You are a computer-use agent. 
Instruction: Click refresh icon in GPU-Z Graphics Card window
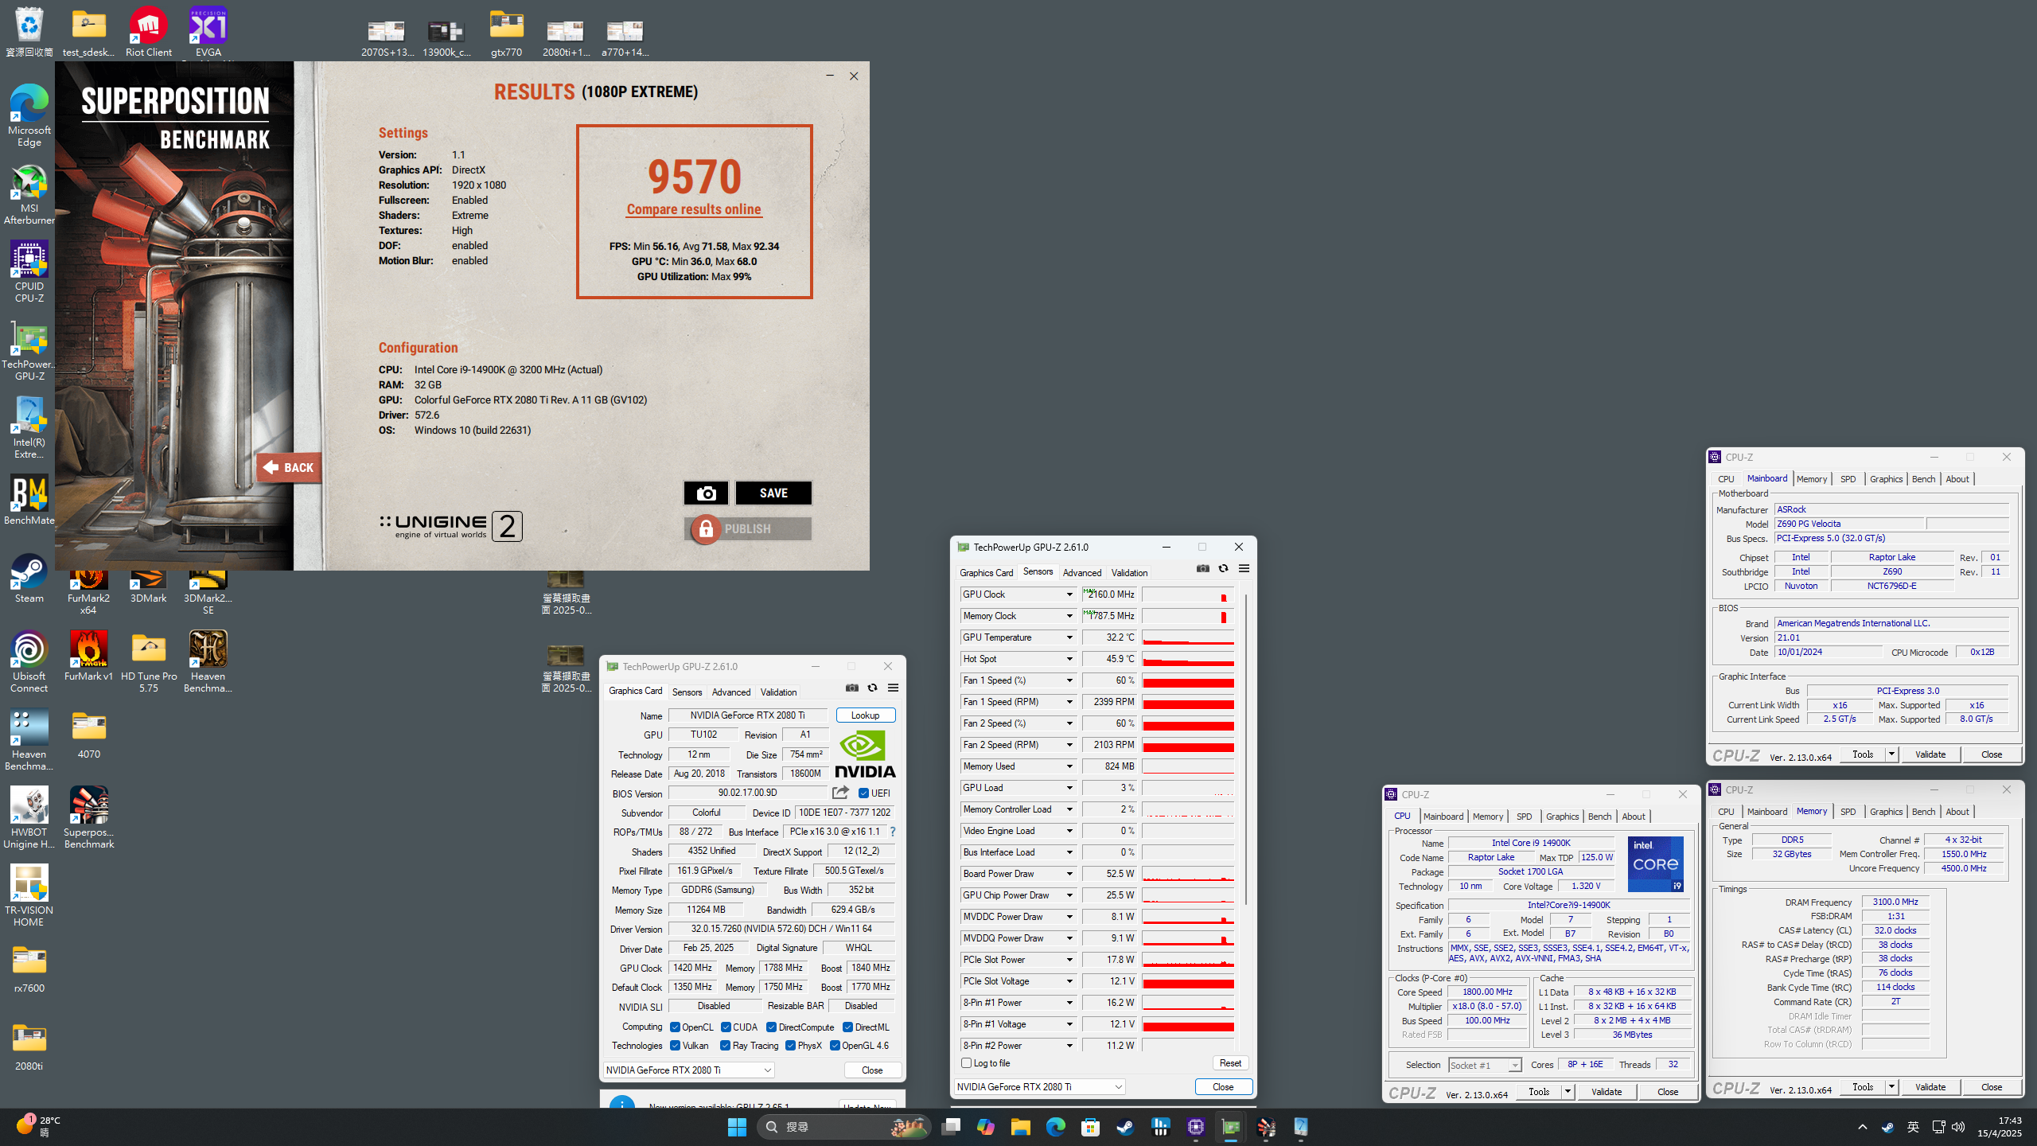[873, 688]
